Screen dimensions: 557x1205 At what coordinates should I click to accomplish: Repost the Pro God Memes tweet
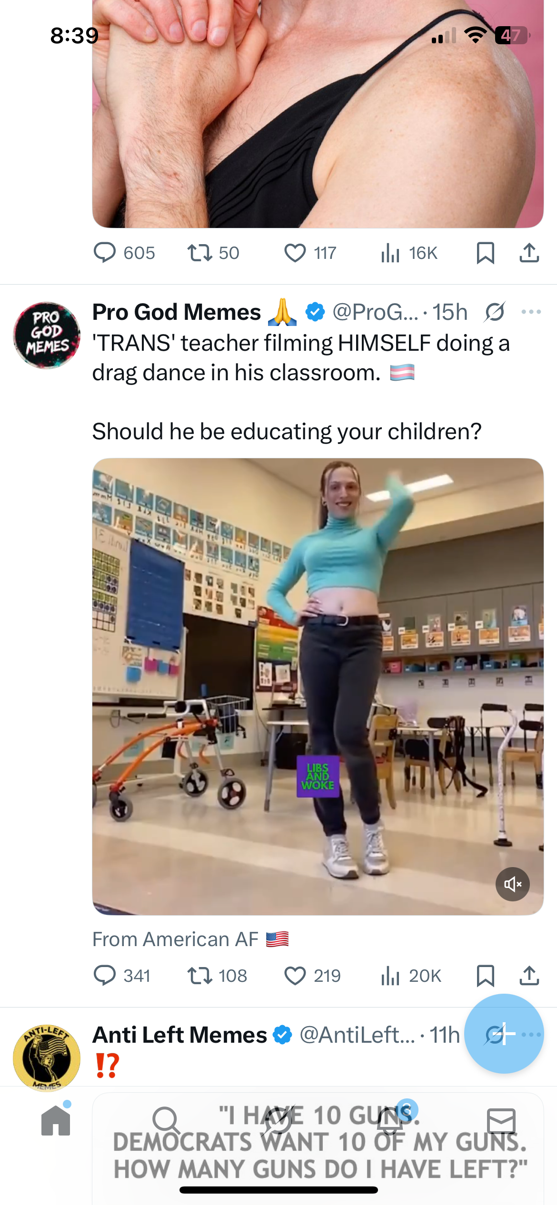coord(217,976)
